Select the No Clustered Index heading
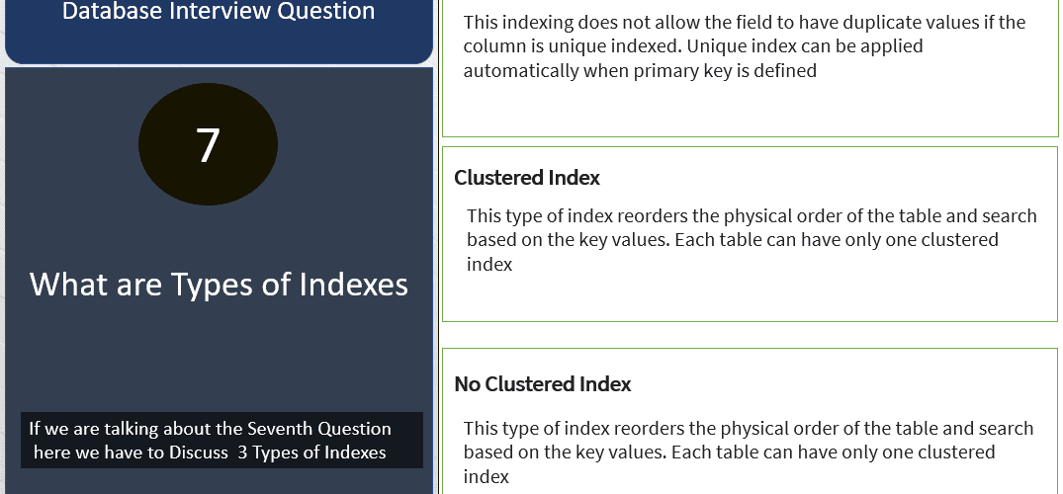1063x494 pixels. coord(542,384)
